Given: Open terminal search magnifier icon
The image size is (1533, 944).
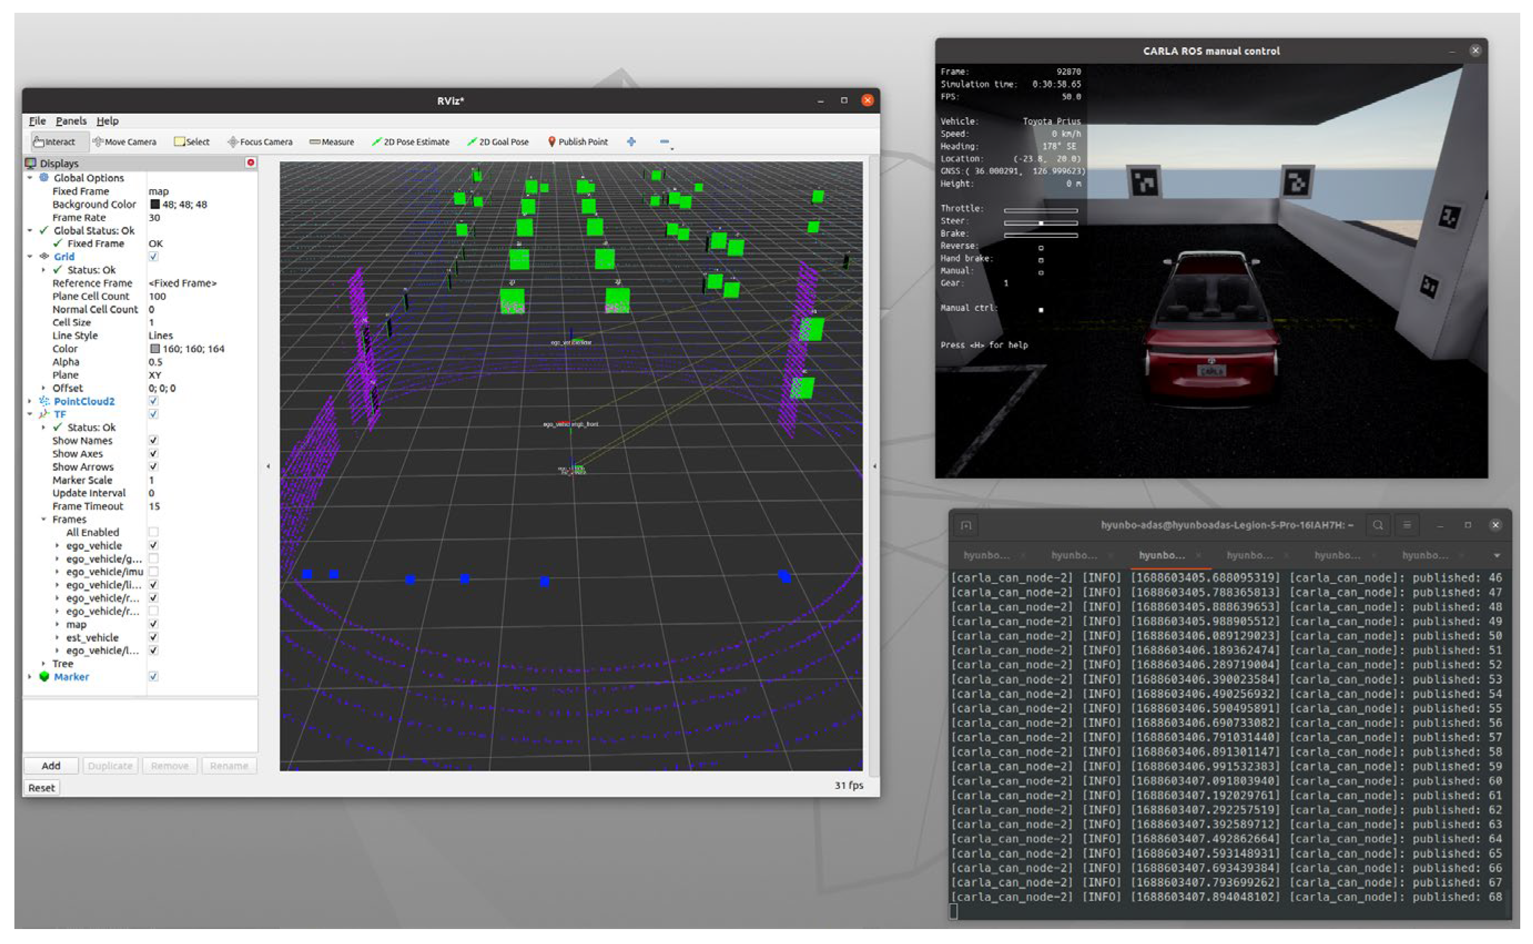Looking at the screenshot, I should (1378, 525).
